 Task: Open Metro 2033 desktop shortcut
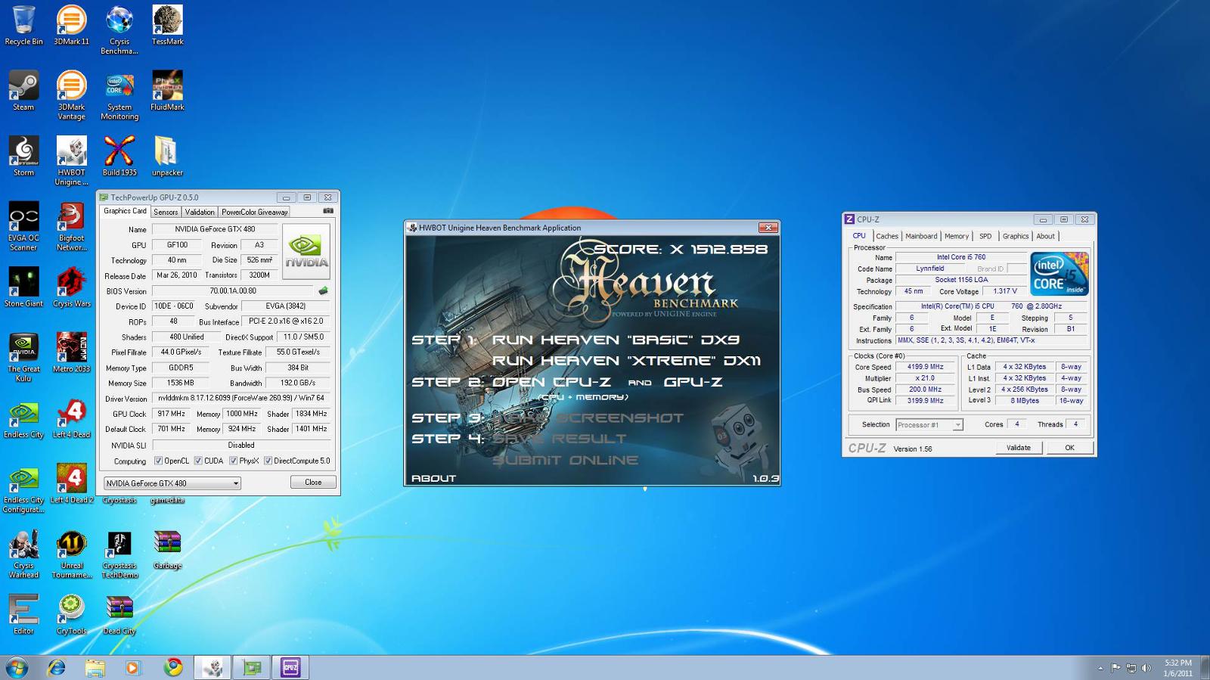[x=71, y=352]
